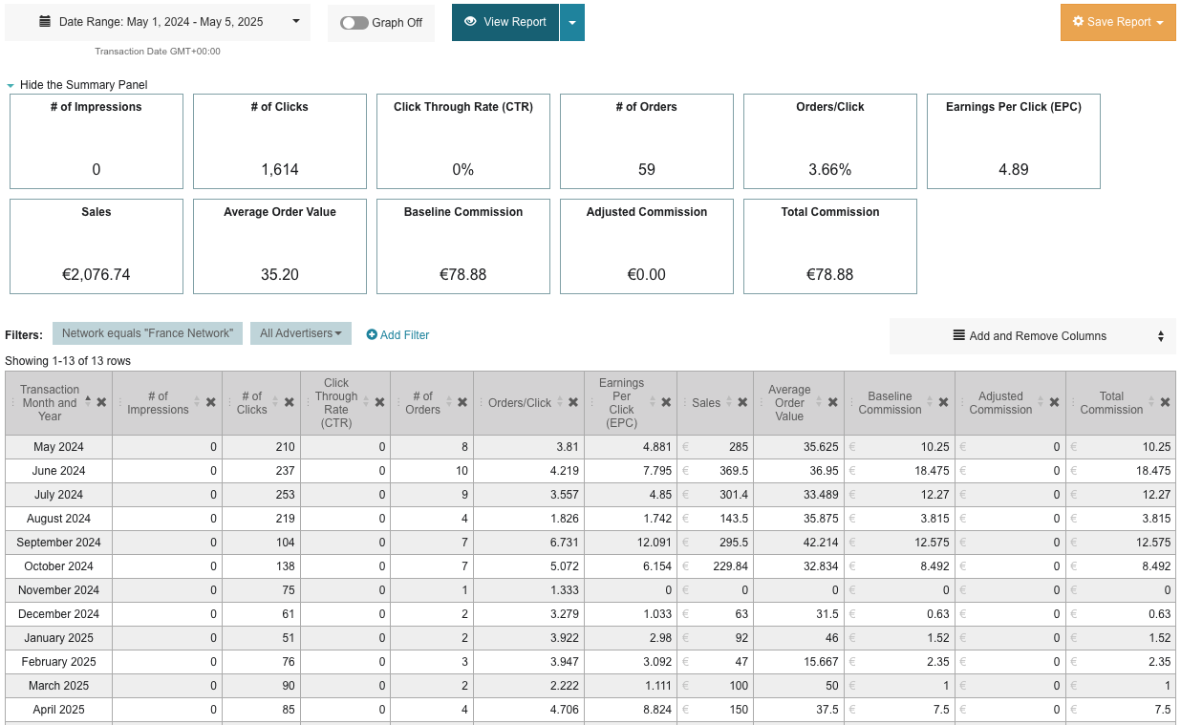Screen dimensions: 1181x725
Task: Click the July 2024 row label
Action: tap(58, 495)
